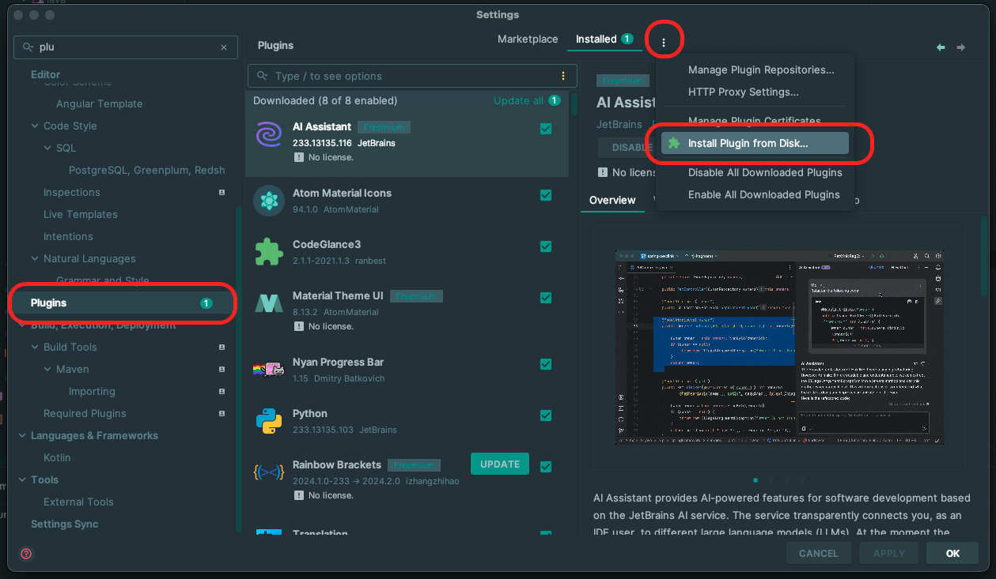The image size is (996, 579).
Task: Click the Importing project-level icon
Action: 222,391
